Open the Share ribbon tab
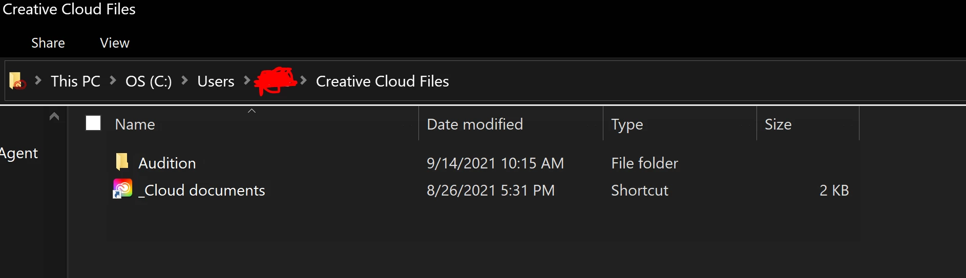The height and width of the screenshot is (278, 966). [48, 43]
